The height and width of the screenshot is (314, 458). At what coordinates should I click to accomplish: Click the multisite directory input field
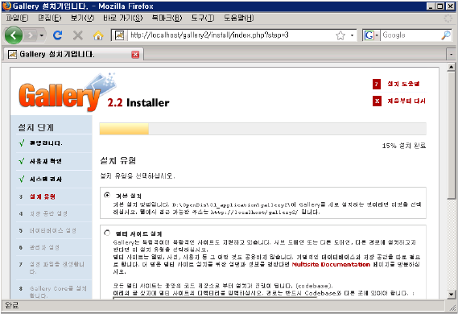[215, 298]
